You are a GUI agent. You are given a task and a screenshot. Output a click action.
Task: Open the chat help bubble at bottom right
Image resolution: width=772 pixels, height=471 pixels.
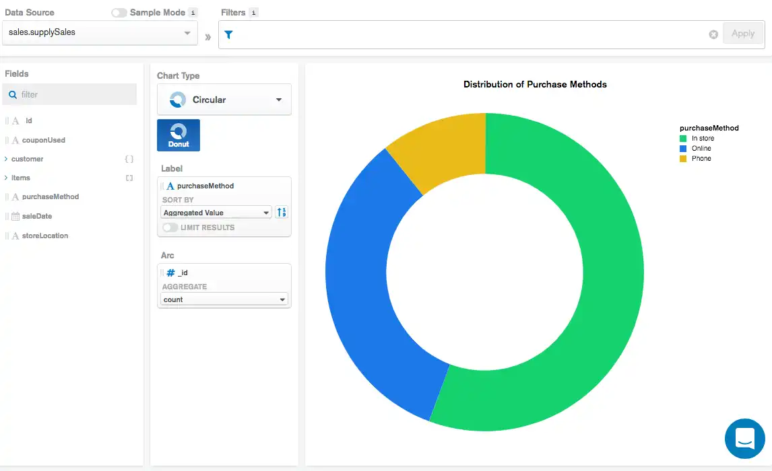[744, 438]
